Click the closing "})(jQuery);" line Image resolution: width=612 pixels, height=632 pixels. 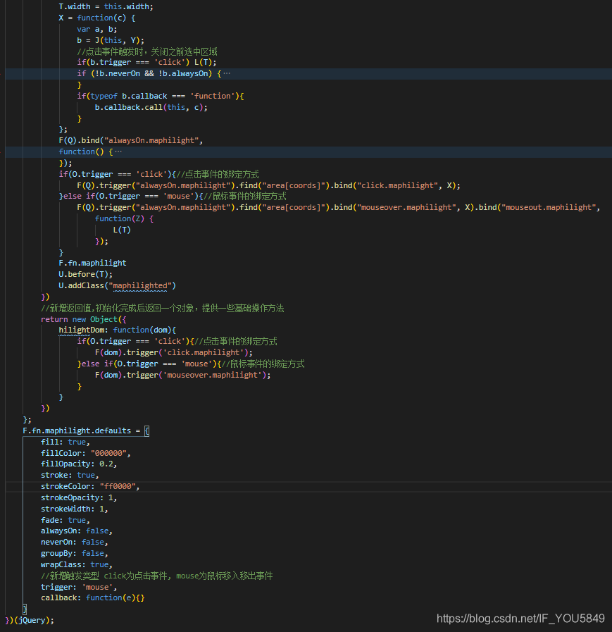pos(30,620)
